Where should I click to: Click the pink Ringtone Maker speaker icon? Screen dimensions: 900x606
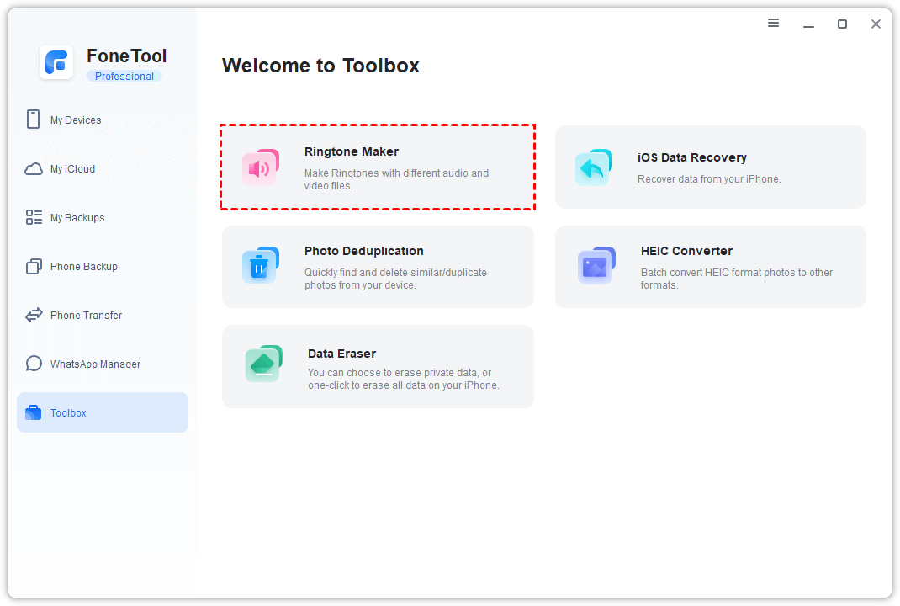tap(261, 167)
